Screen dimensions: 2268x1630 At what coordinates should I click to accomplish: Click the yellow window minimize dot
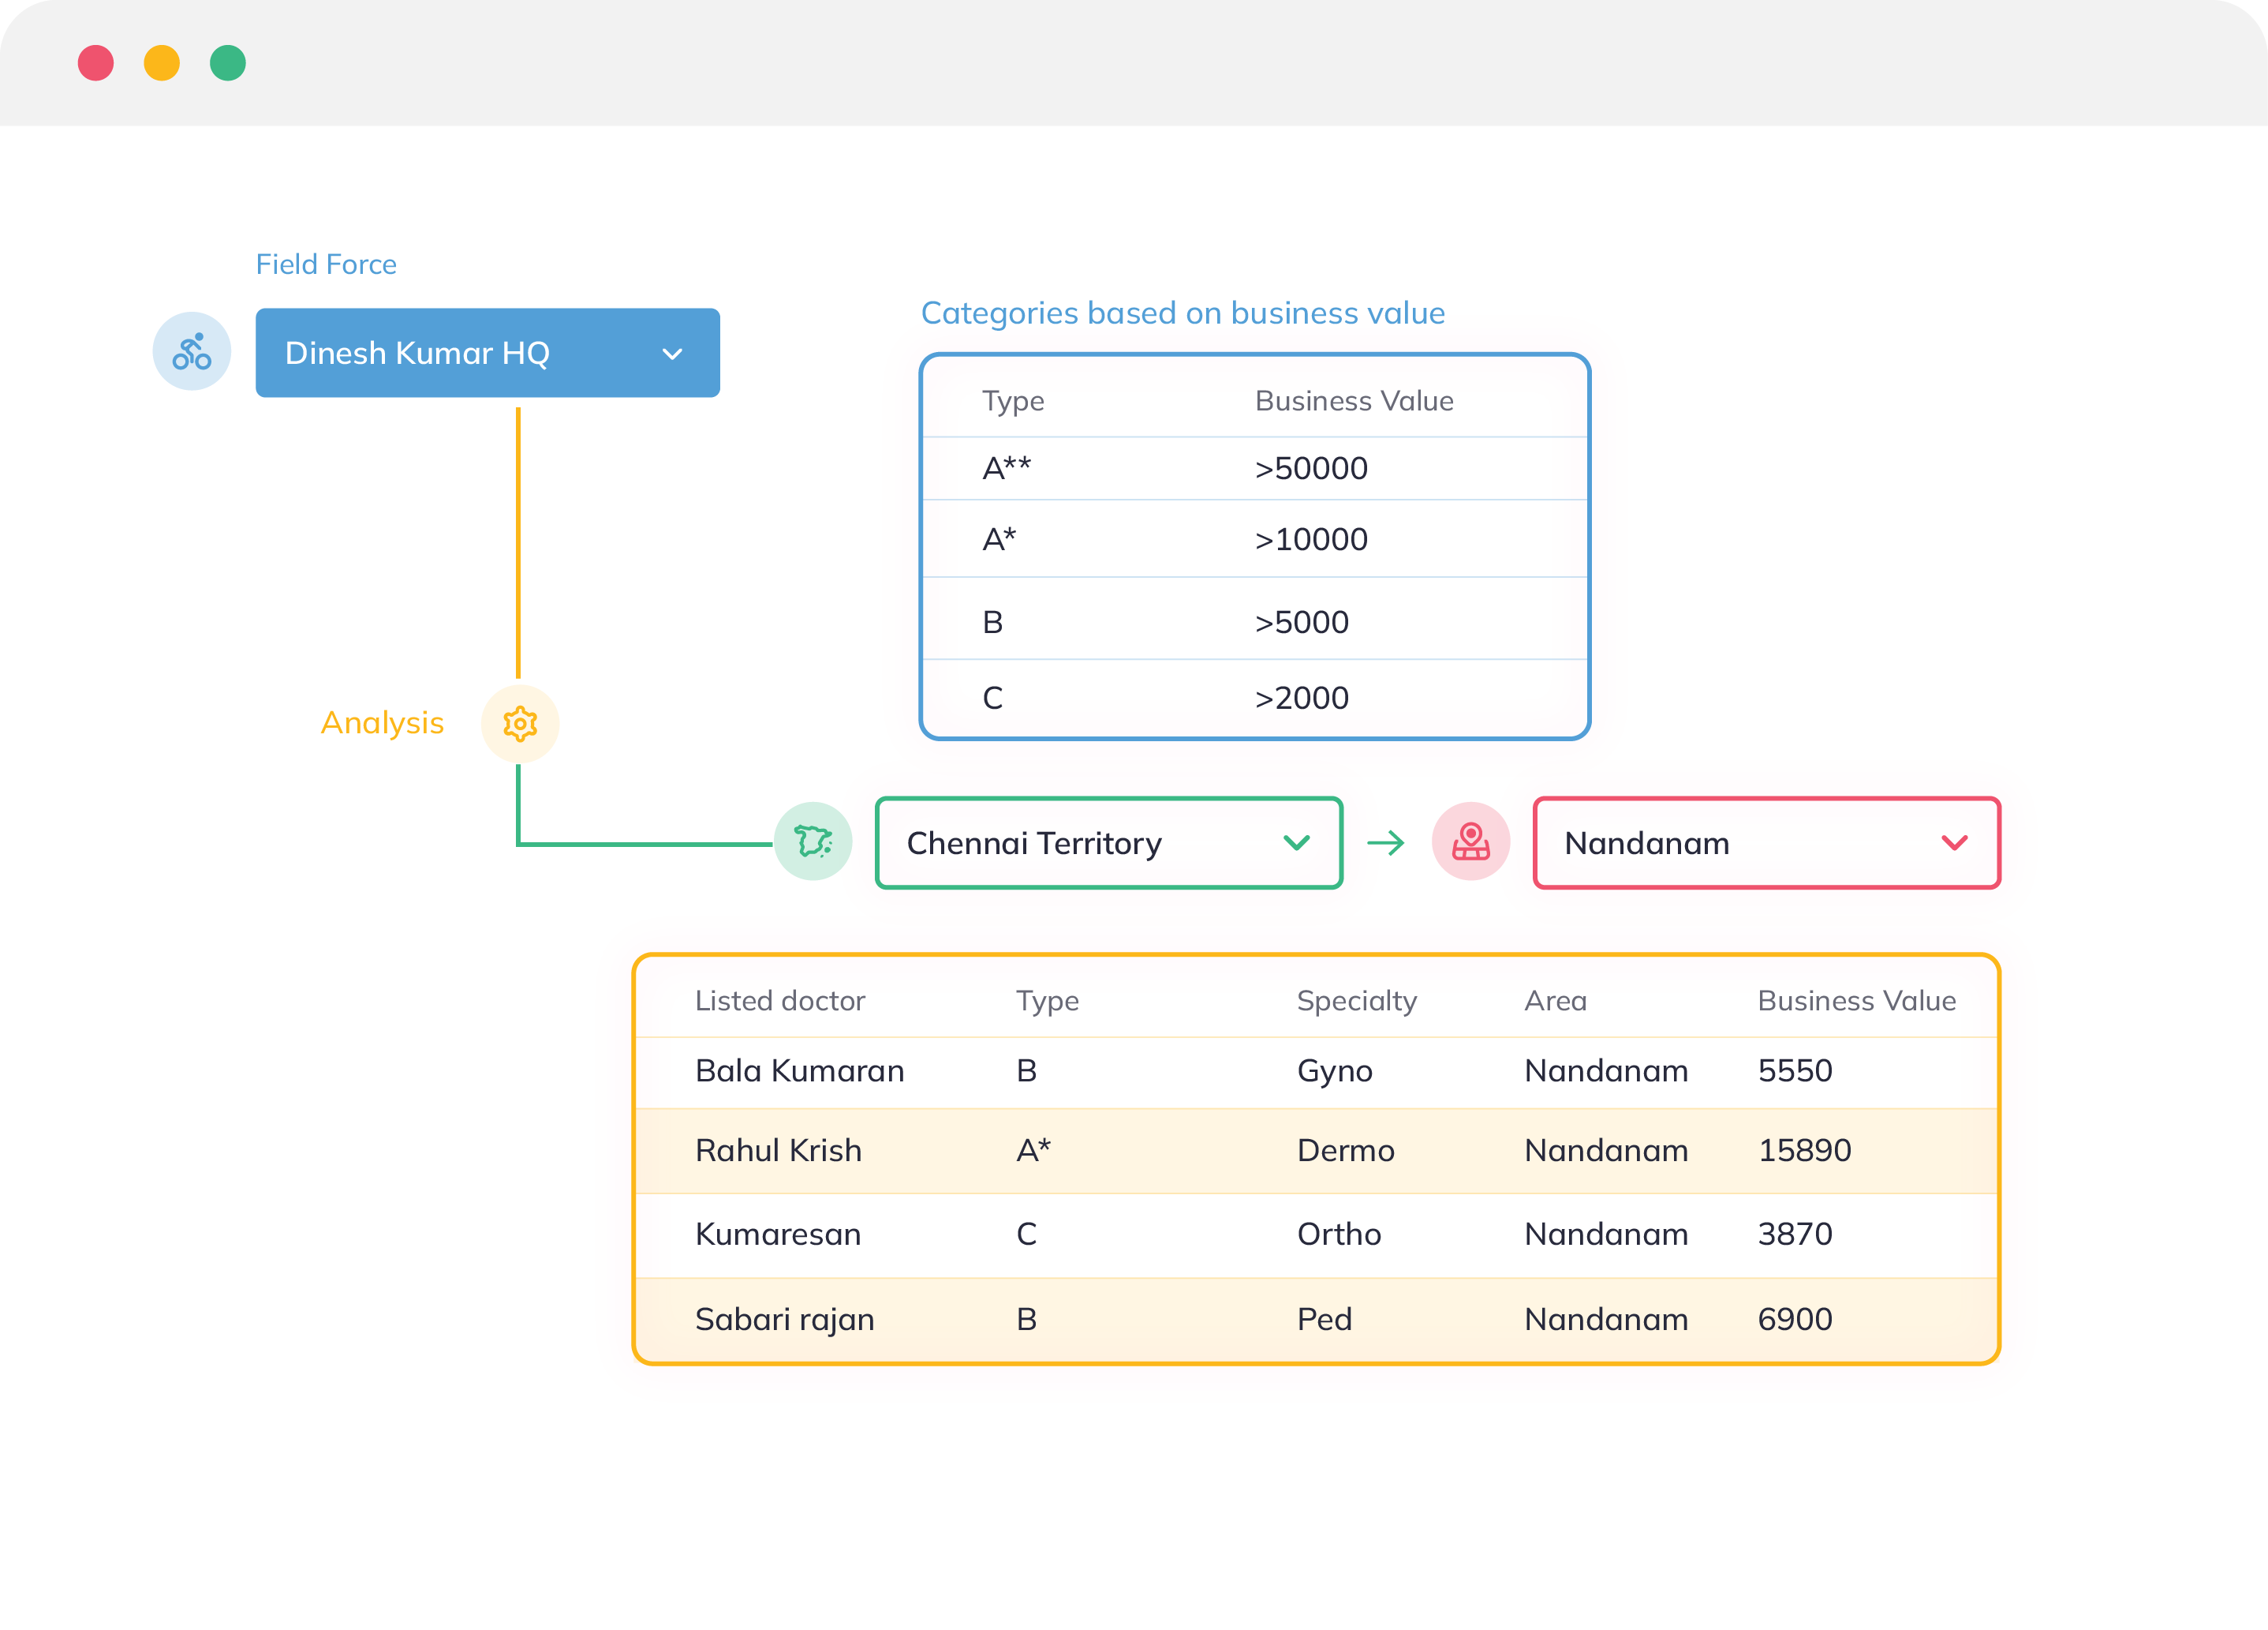click(x=162, y=63)
